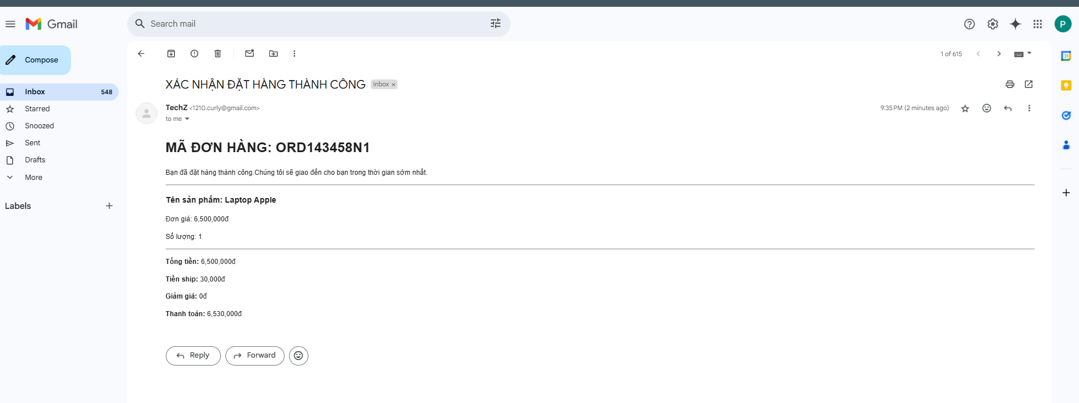Screen dimensions: 1079x403
Task: Open the search options filter icon
Action: [x=496, y=23]
